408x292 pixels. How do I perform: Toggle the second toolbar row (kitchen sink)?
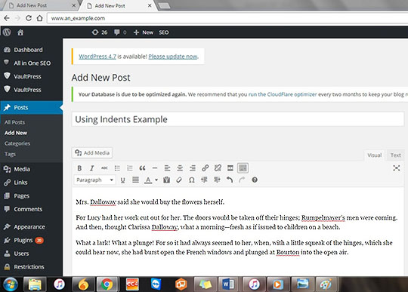point(243,168)
